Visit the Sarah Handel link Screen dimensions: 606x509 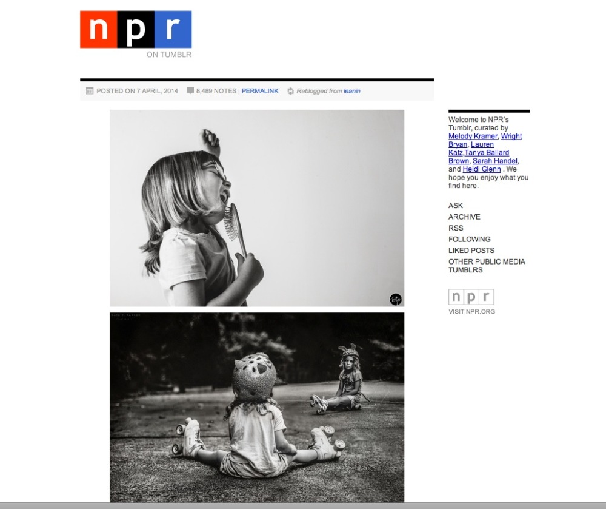point(494,161)
